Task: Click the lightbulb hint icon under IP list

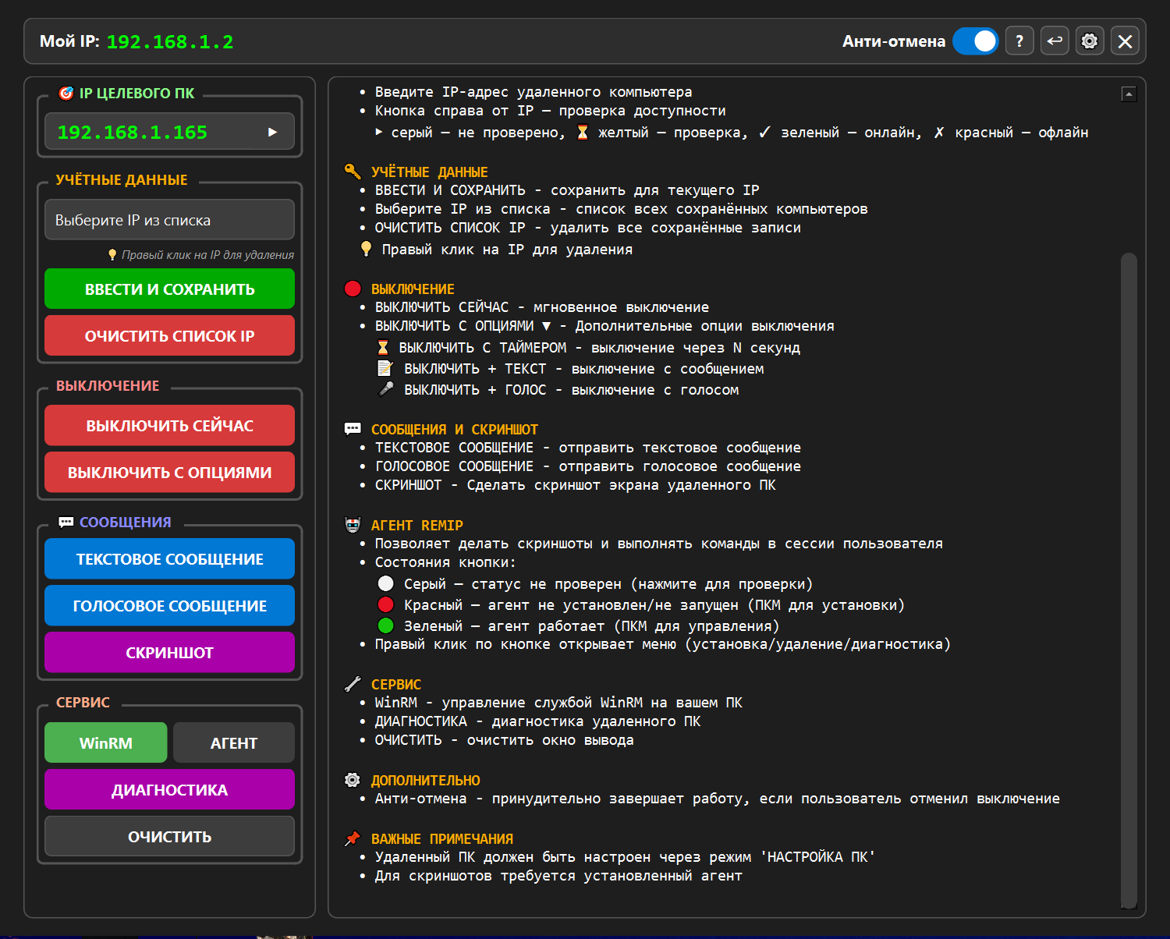Action: tap(111, 254)
